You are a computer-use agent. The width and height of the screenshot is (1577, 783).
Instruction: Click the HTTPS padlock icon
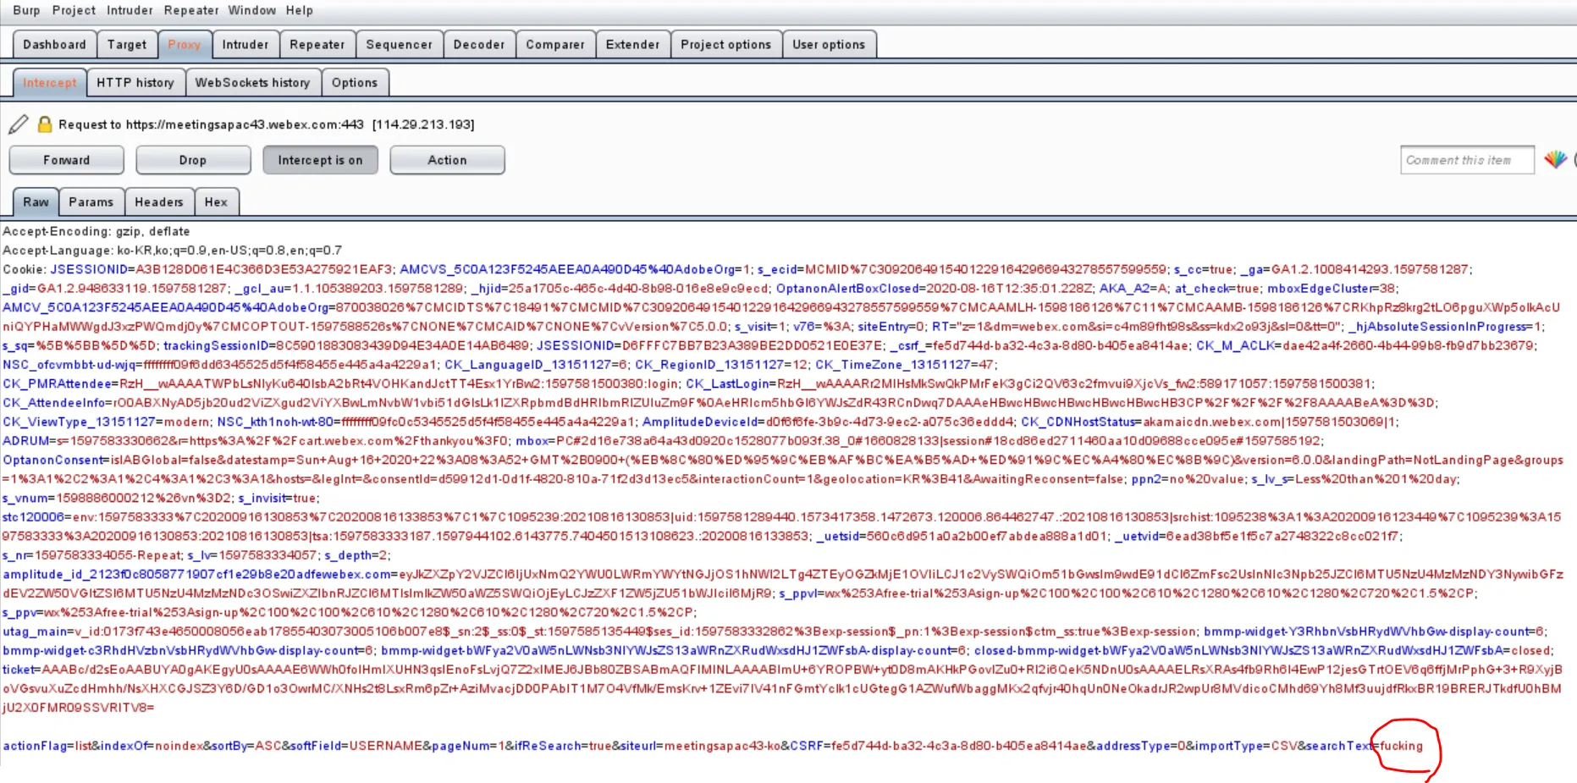pos(45,124)
